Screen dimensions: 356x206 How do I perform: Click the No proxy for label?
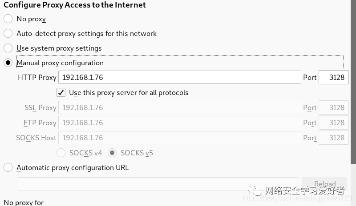[x=24, y=202]
